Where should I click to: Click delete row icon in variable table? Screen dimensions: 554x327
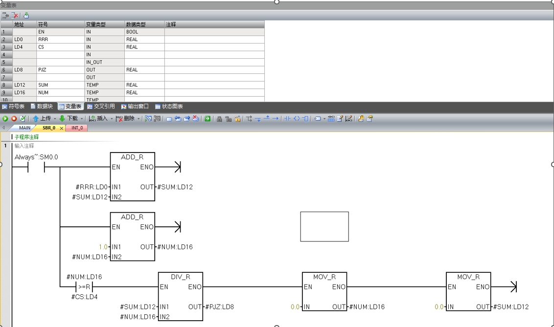click(x=15, y=16)
